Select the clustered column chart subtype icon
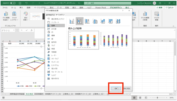This screenshot has height=101, width=177. pyautogui.click(x=72, y=21)
